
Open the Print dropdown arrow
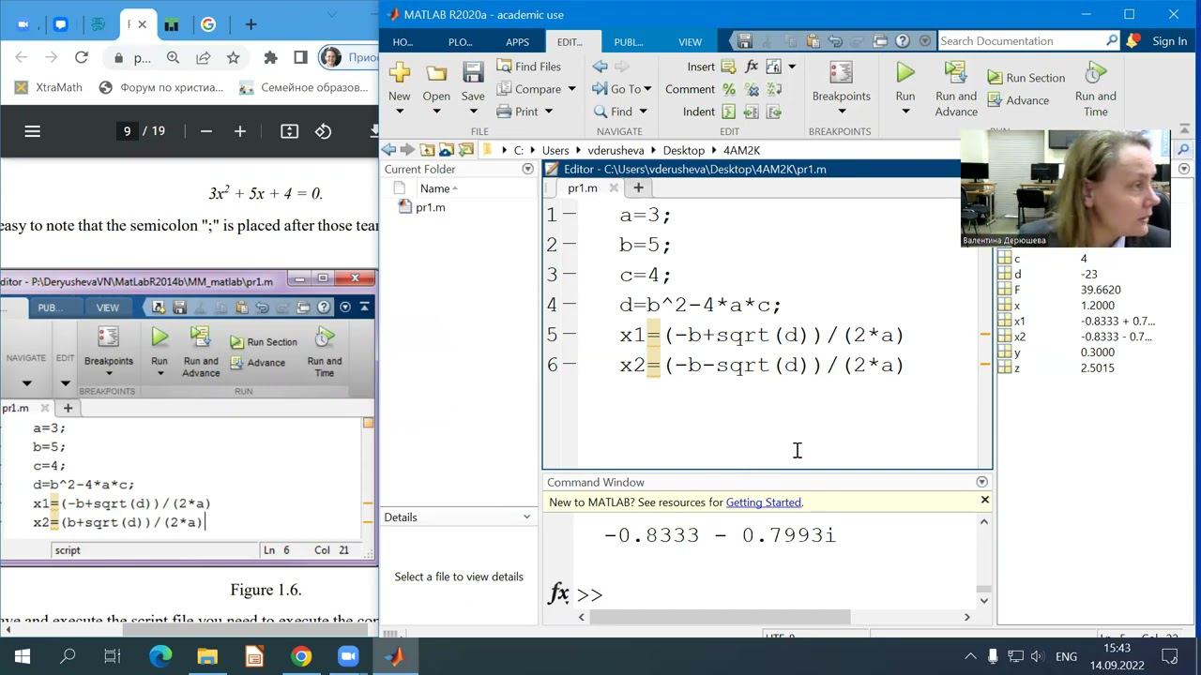pyautogui.click(x=548, y=112)
